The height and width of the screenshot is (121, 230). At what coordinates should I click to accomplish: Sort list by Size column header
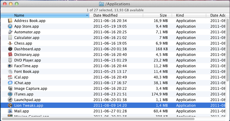(x=157, y=15)
